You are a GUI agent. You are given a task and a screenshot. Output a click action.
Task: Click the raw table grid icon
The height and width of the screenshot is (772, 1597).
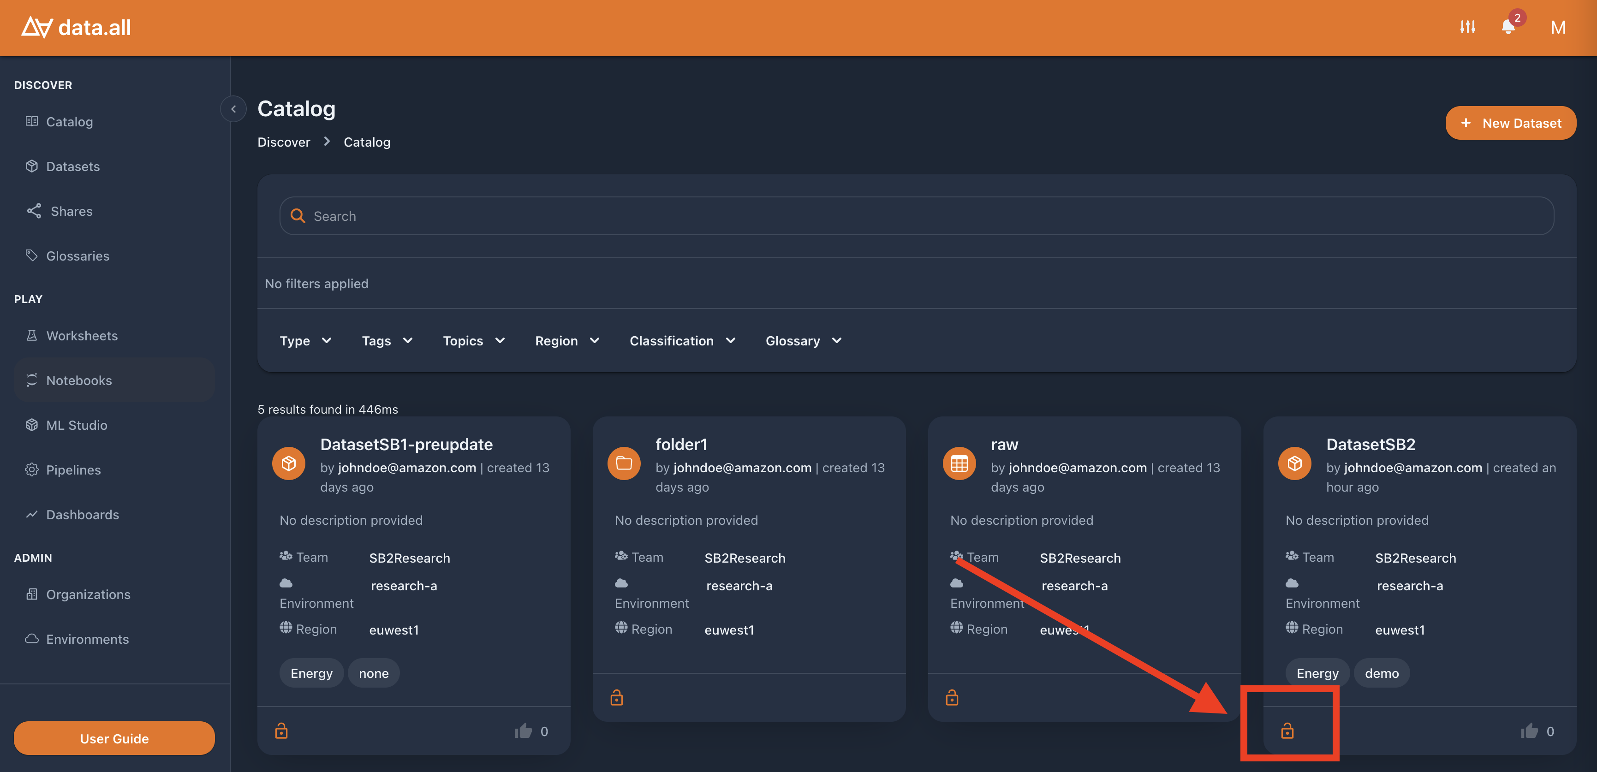pyautogui.click(x=959, y=463)
